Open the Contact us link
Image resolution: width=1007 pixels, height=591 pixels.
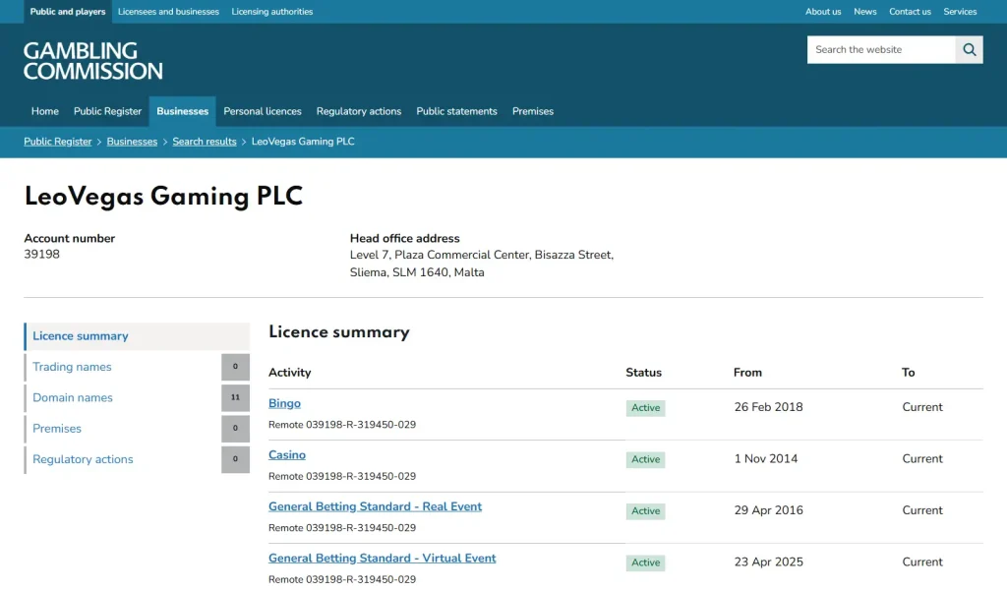pos(910,12)
